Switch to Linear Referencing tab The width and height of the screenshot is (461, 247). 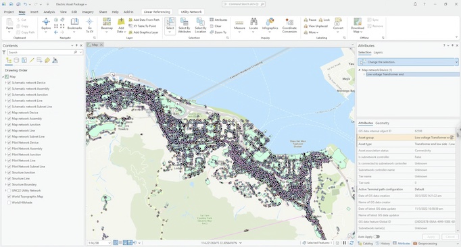tap(157, 11)
